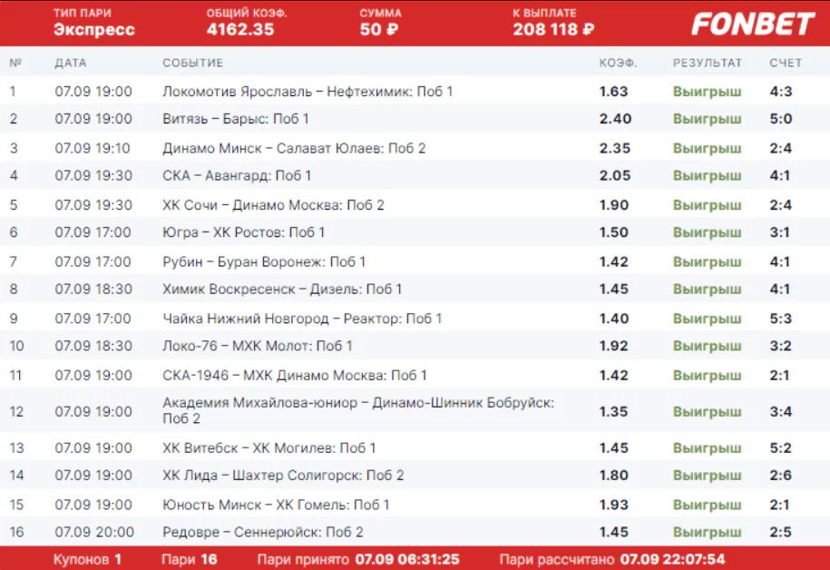The width and height of the screenshot is (830, 570).
Task: Open the Академия Михайлова-юниор – Динамо-Шинник Бобруйск event
Action: coord(358,410)
